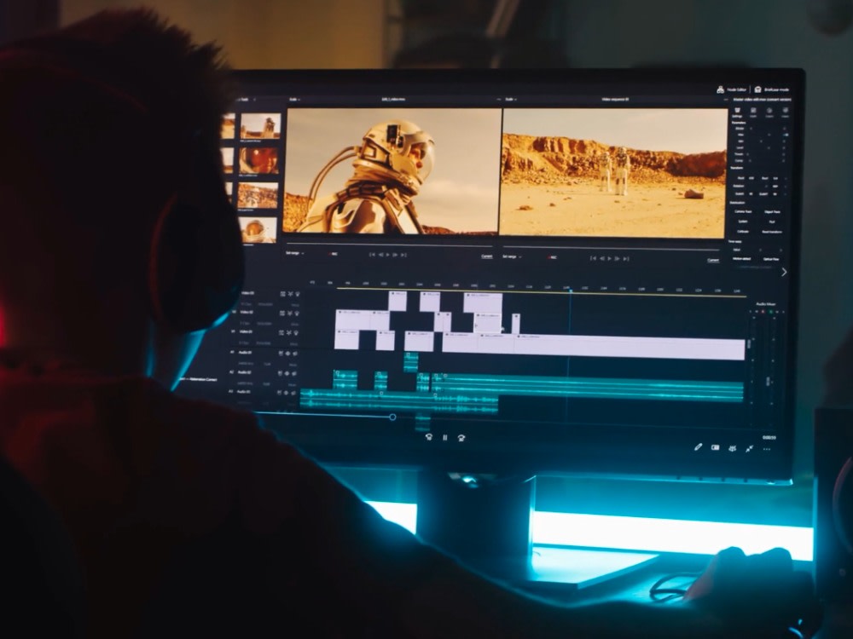Open the third tab in the right panel

click(769, 112)
